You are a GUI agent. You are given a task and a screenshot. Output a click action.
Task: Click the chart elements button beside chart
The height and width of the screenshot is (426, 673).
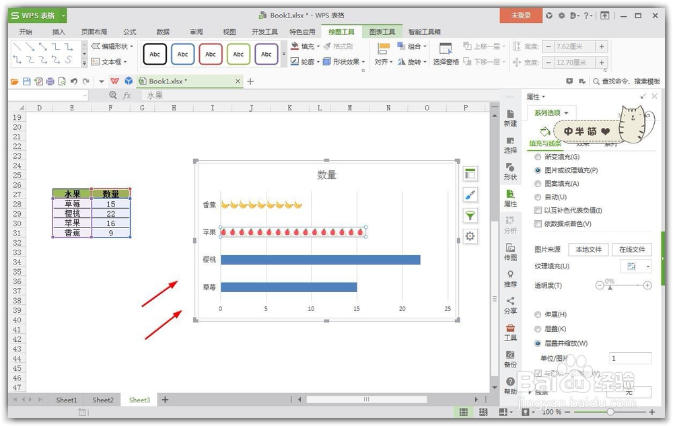[x=470, y=174]
